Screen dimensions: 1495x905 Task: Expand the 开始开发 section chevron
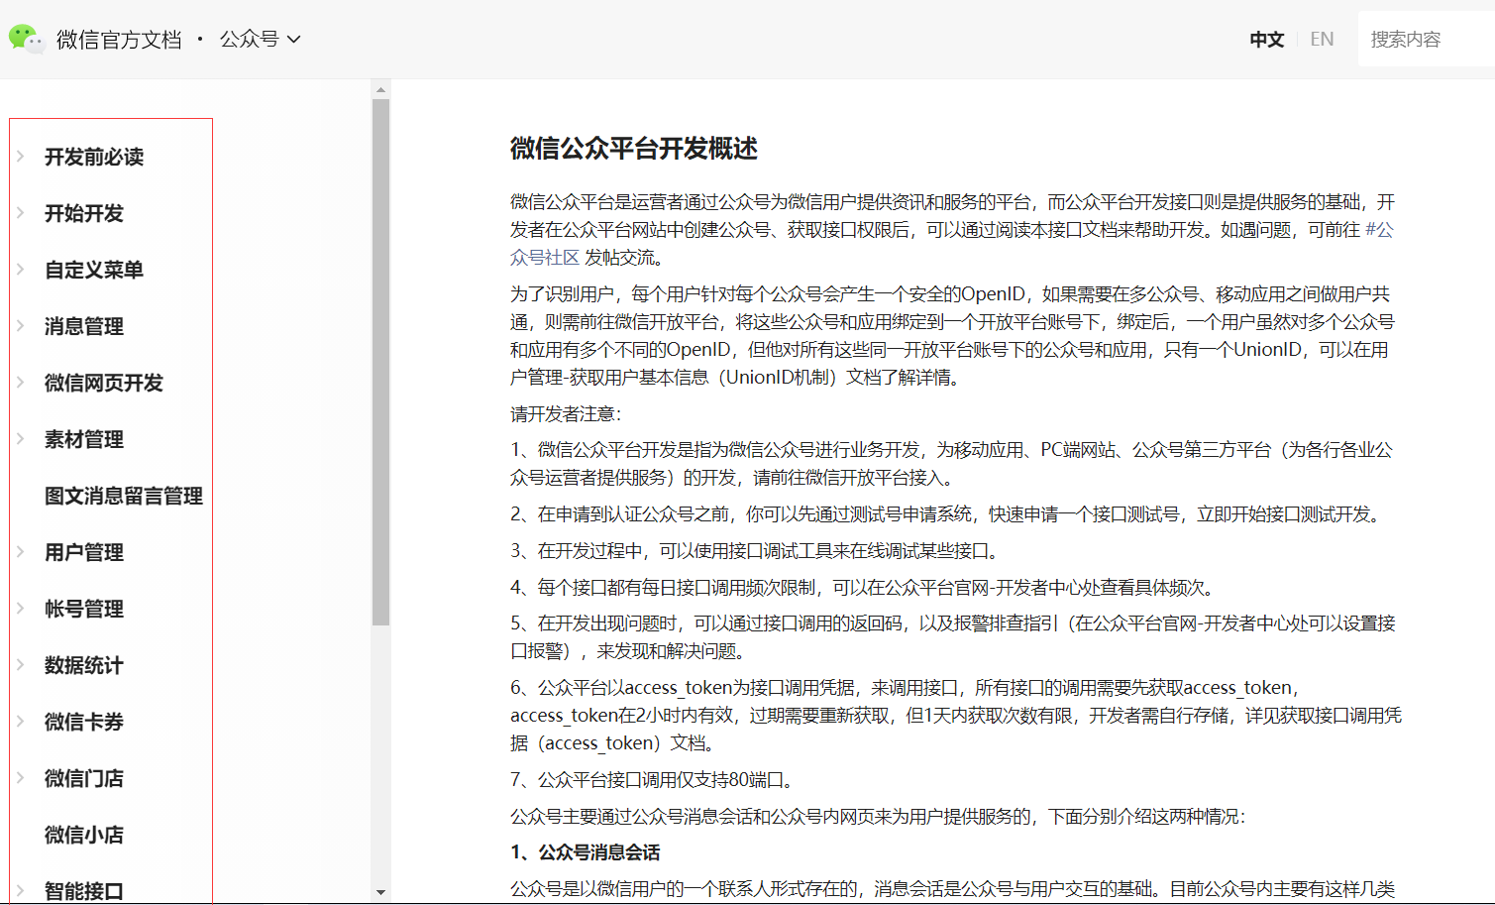click(22, 213)
